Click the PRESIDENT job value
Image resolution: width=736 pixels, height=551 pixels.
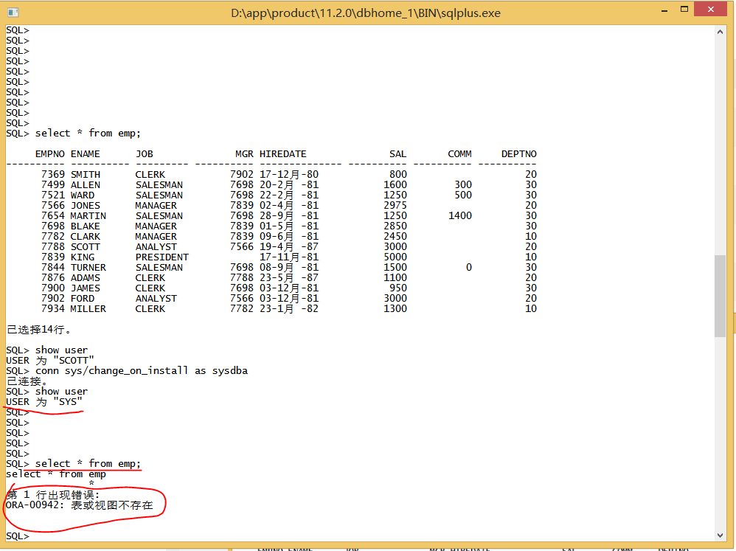point(162,257)
